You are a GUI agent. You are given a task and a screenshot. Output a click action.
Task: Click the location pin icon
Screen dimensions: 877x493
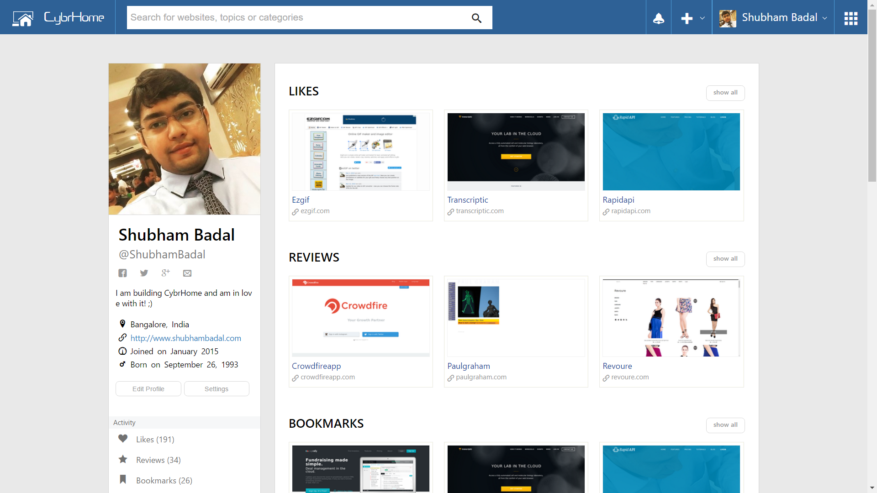(122, 324)
